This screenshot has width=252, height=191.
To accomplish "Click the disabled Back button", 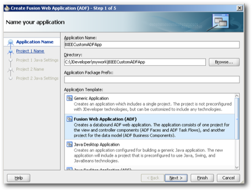I will click(152, 178).
